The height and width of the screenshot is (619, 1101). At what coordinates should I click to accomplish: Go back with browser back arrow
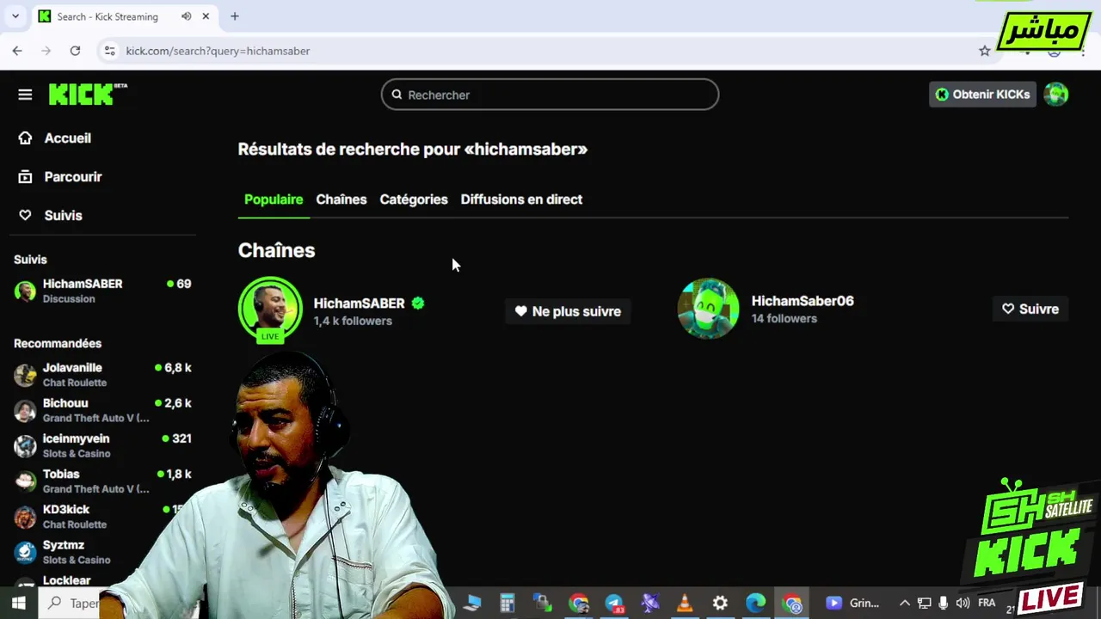17,51
